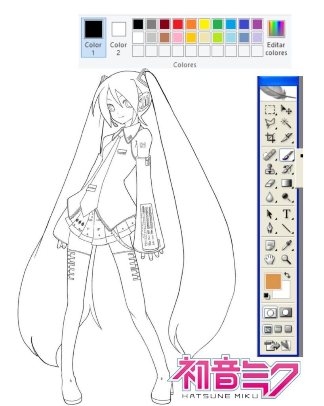
Task: Choose the bright red palette swatch
Action: (177, 24)
